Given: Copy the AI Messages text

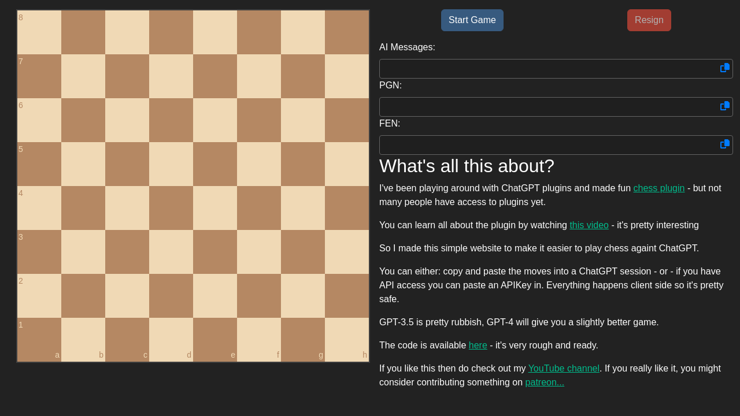Looking at the screenshot, I should pyautogui.click(x=724, y=68).
